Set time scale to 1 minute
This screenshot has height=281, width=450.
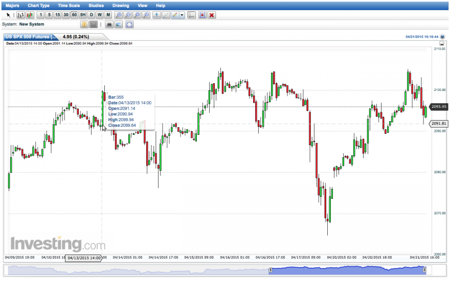[40, 15]
